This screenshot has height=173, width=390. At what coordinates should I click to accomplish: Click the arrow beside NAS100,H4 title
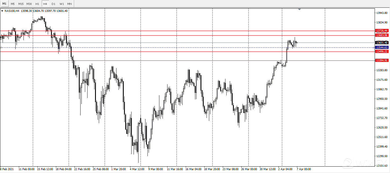(x=2, y=11)
